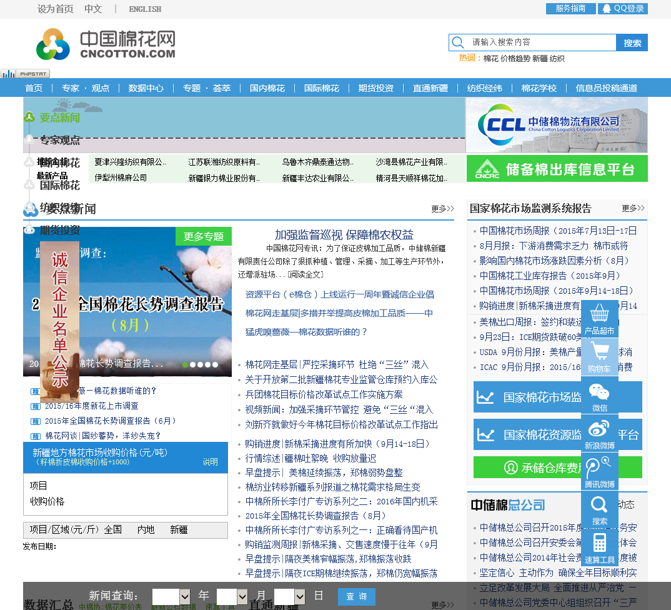Click the 微信 WeChat sidebar icon
Image resolution: width=671 pixels, height=610 pixels.
(x=599, y=396)
